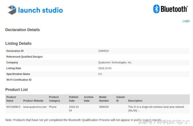Click the Qualcomm Technologies, Inc. company value
The height and width of the screenshot is (126, 193).
[115, 62]
